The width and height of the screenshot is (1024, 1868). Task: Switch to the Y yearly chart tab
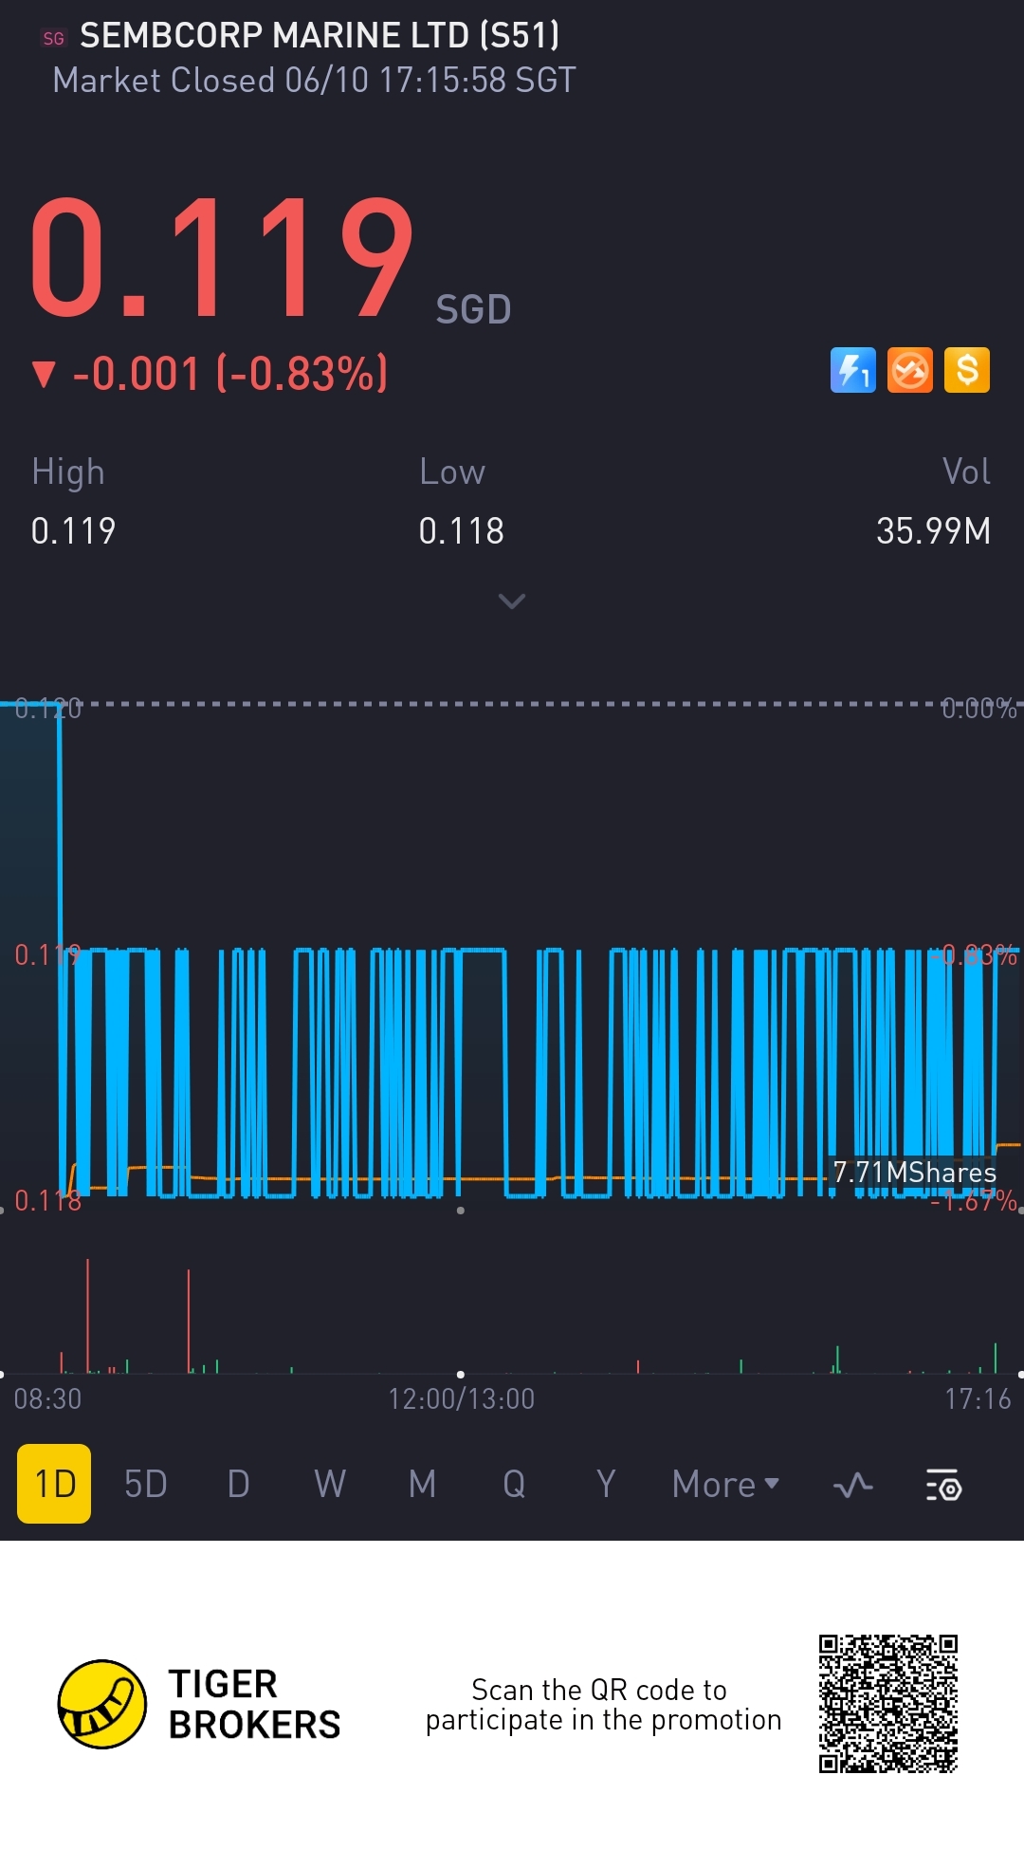606,1484
